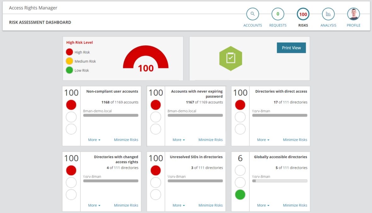Expand More on Non-compliant user accounts card
This screenshot has width=372, height=213.
[x=94, y=140]
